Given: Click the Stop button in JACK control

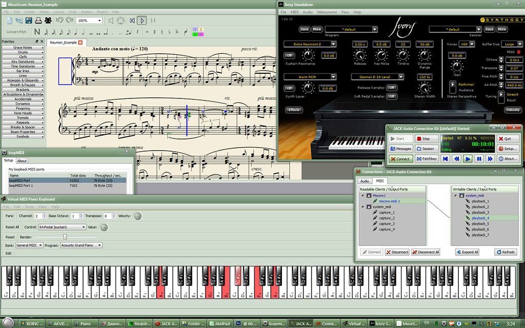Looking at the screenshot, I should click(427, 138).
